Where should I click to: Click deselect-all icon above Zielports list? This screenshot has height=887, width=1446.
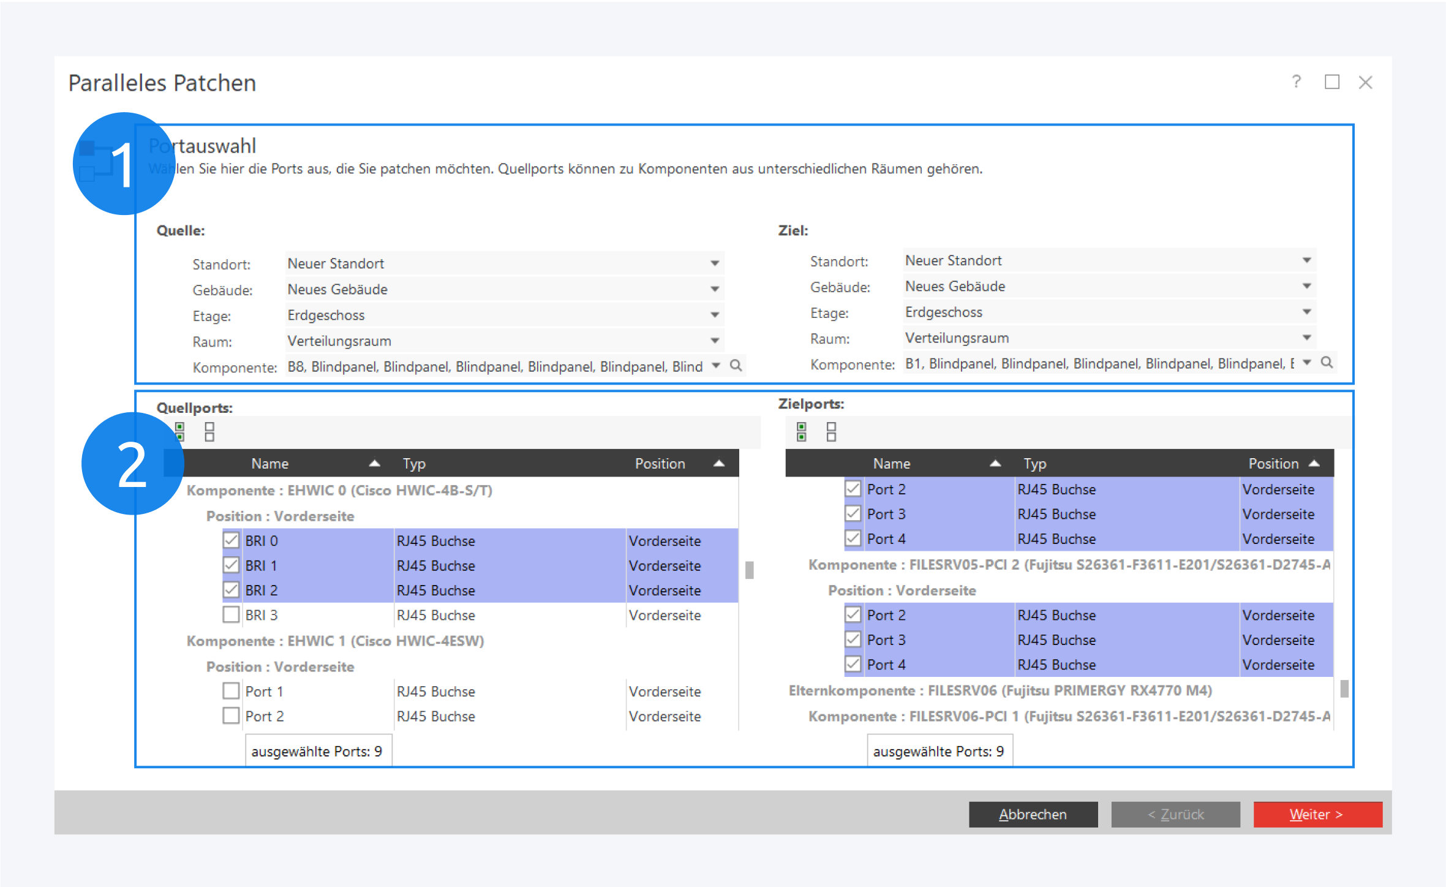(x=831, y=432)
